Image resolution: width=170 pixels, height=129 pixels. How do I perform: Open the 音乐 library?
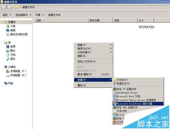[11, 59]
